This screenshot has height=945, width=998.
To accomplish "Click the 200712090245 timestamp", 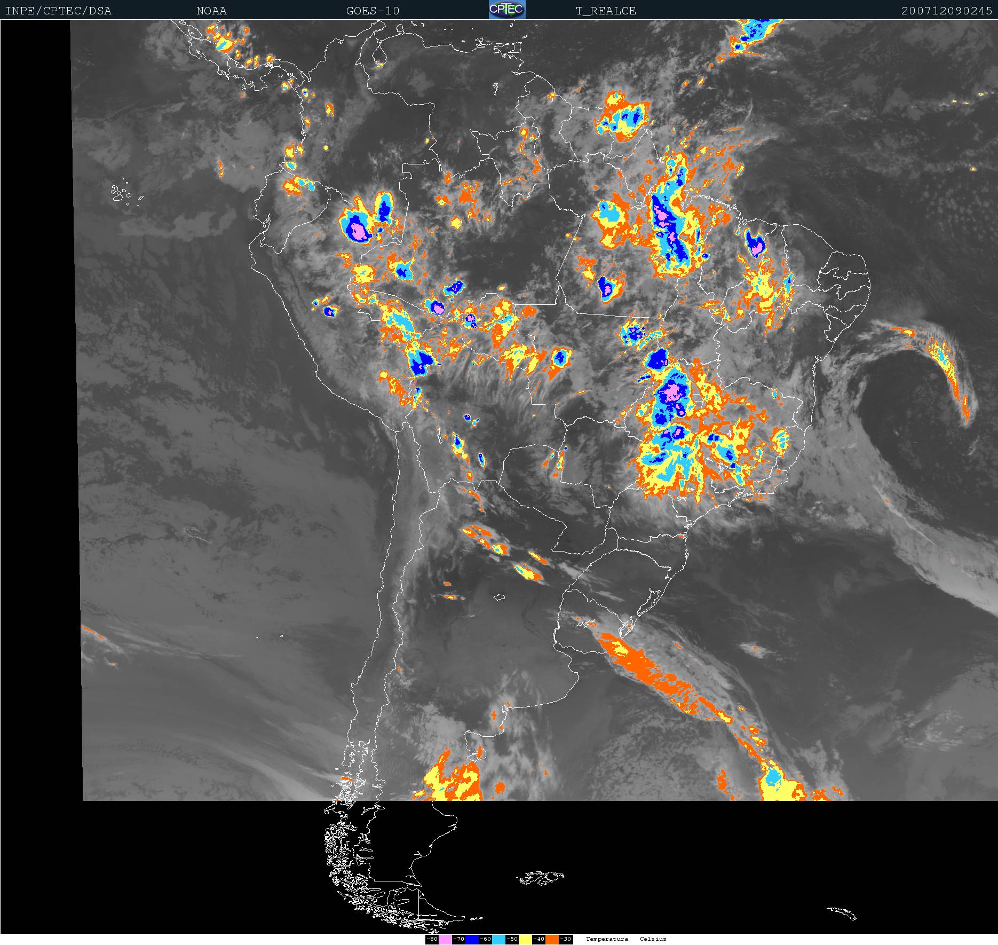I will point(946,11).
